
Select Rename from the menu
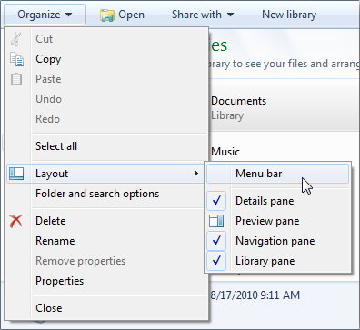click(x=107, y=241)
